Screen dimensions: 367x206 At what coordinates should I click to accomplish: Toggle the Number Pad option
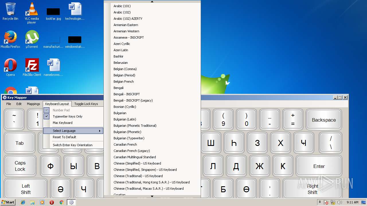point(73,110)
